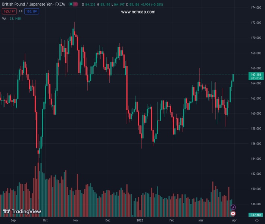Select the Vol indicator label
The height and width of the screenshot is (224, 265).
click(4, 18)
